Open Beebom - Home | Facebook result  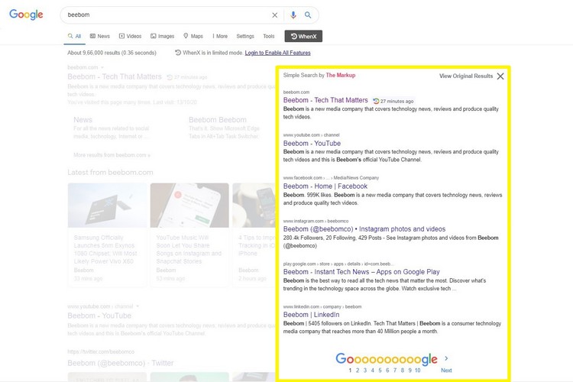pyautogui.click(x=325, y=186)
